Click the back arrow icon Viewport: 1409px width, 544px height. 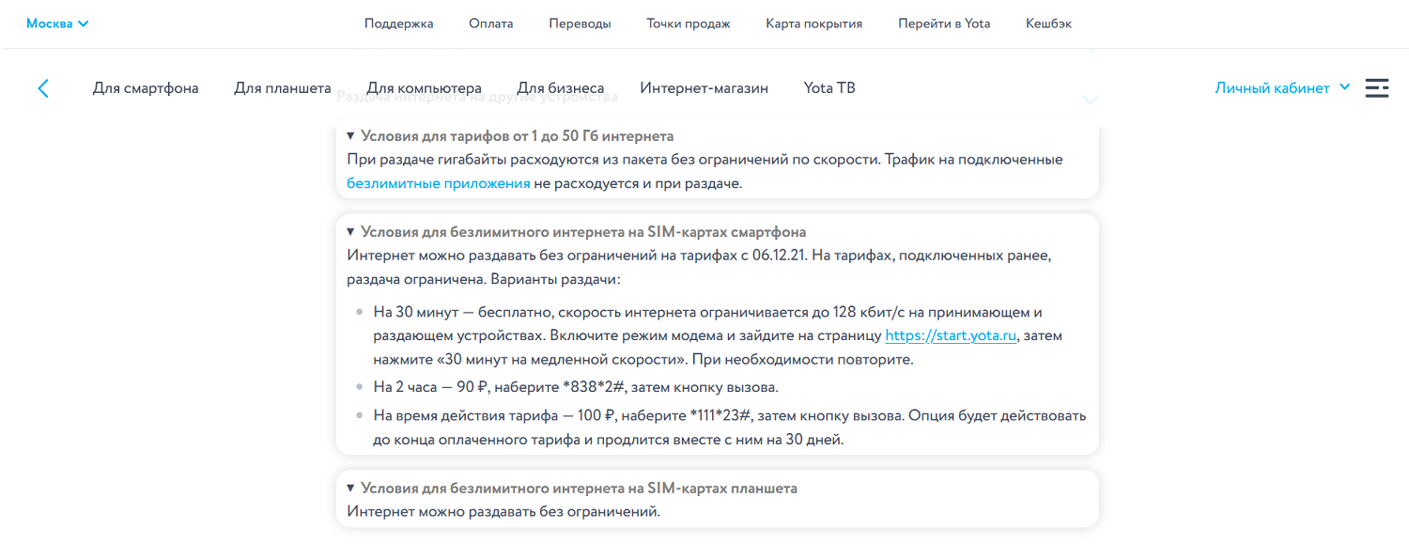point(43,88)
